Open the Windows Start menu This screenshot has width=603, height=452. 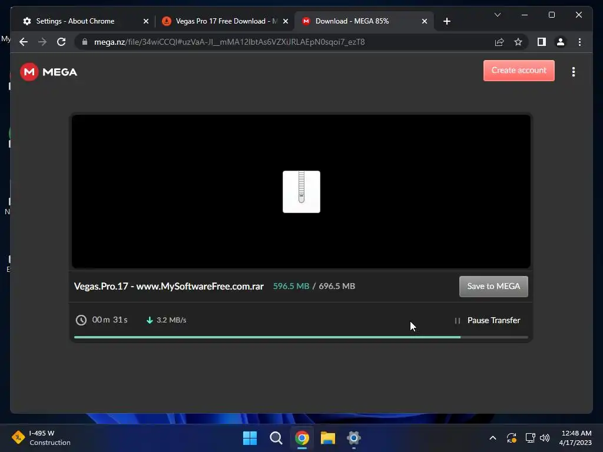click(x=250, y=438)
